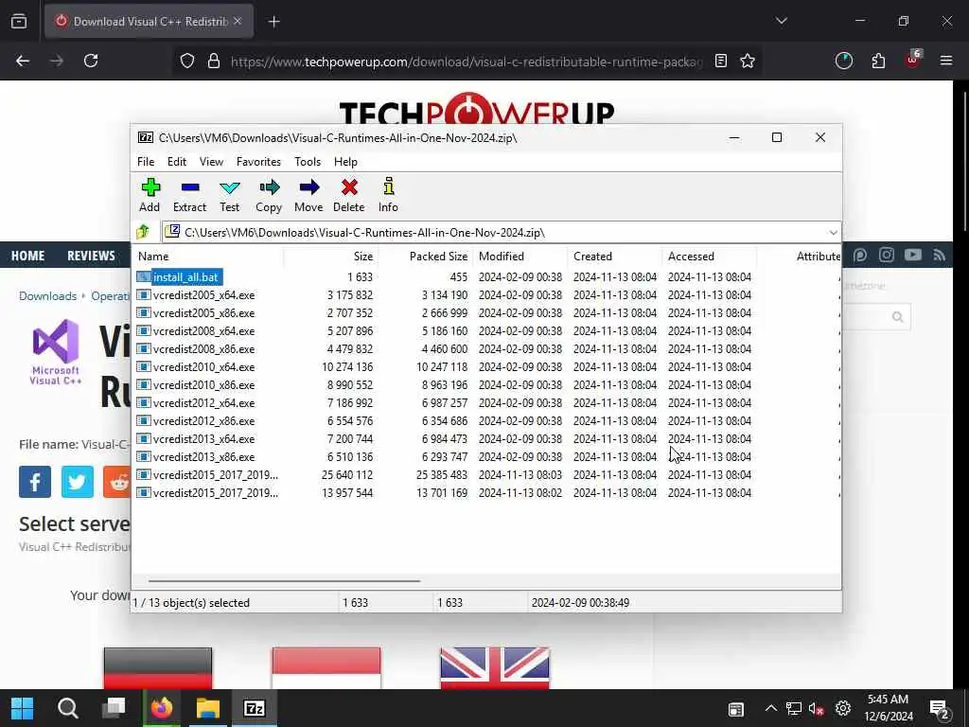The width and height of the screenshot is (969, 727).
Task: Click the 7-Zip archive path input field
Action: (x=494, y=233)
